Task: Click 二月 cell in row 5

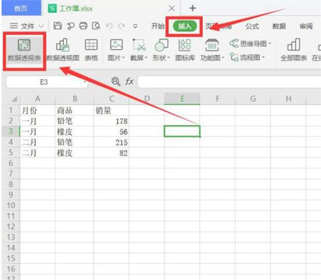Action: (37, 153)
